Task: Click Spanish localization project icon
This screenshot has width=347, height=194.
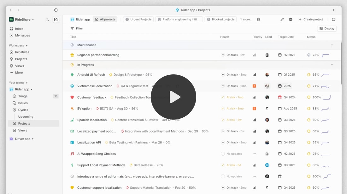Action: [72, 120]
